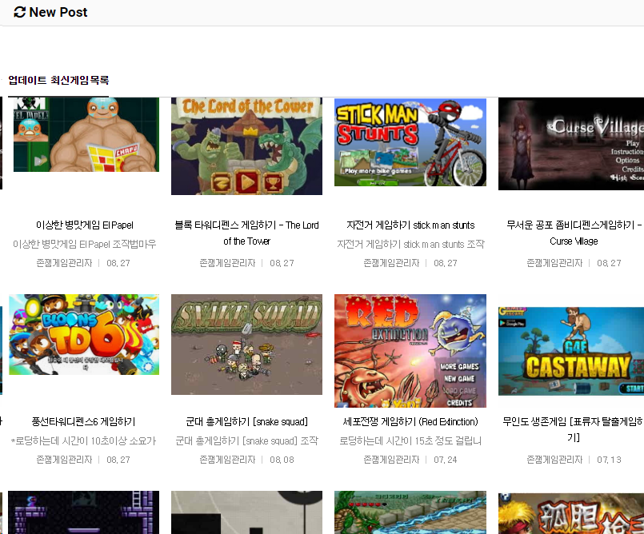Click title 풍선타워디펜스6 게임하기
Screen dimensions: 644x534
coord(83,421)
